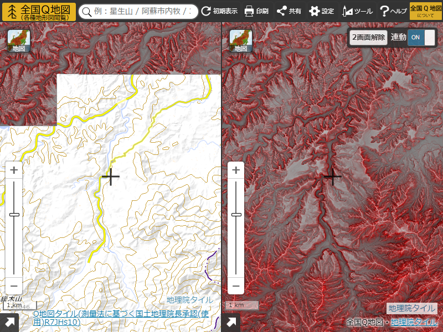Zoom out on the right map
The height and width of the screenshot is (332, 443).
[236, 286]
